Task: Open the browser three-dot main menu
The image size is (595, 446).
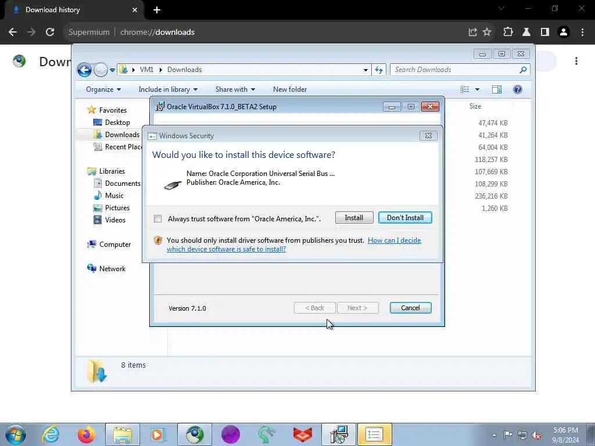Action: (582, 33)
